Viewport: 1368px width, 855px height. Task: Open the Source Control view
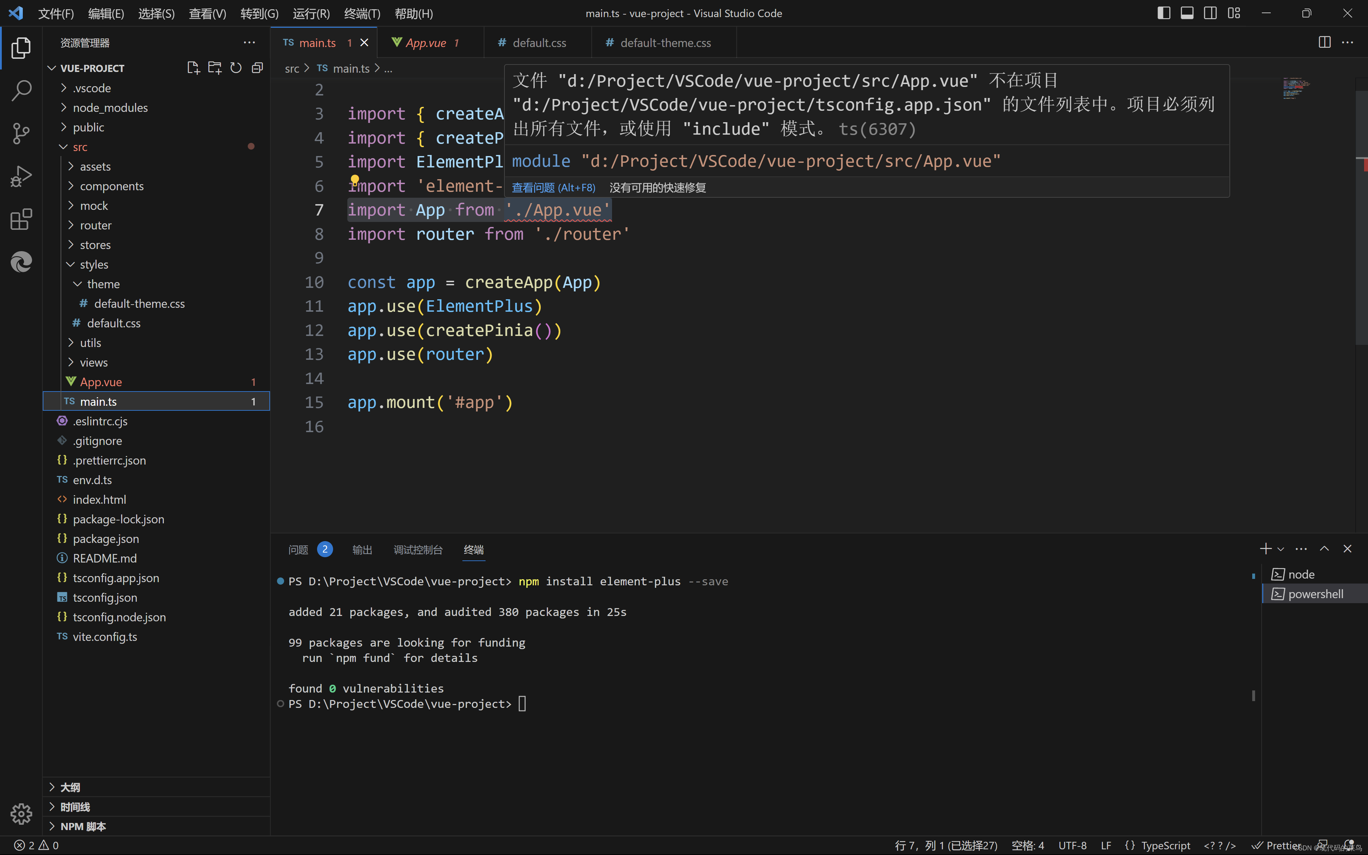(x=21, y=134)
